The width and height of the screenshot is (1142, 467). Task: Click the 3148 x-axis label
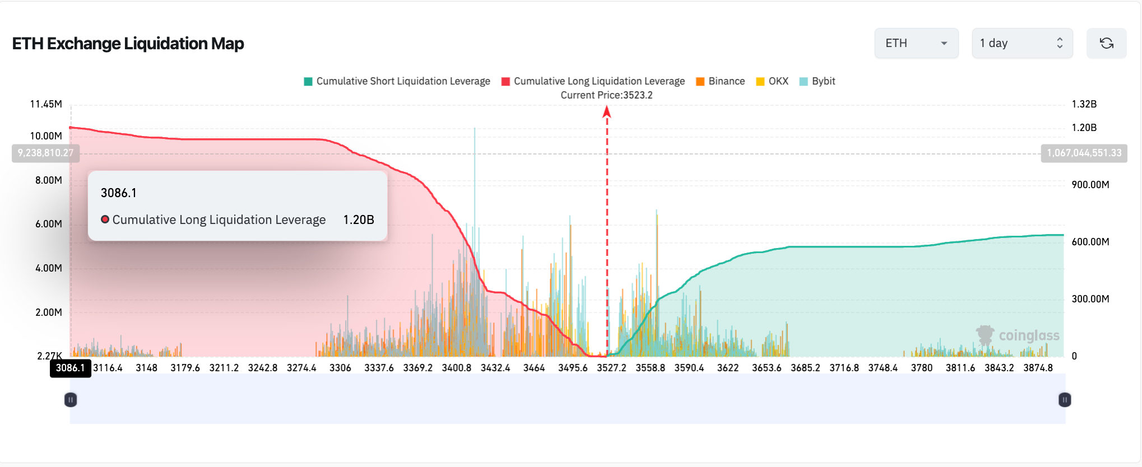(146, 368)
